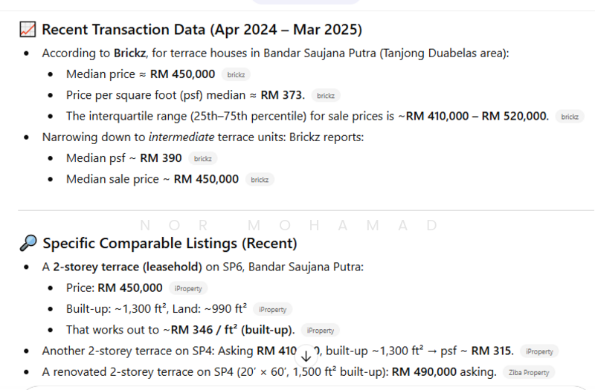Open the brickz chip beside Median sale price
Screen dimensions: 595x390
260,180
